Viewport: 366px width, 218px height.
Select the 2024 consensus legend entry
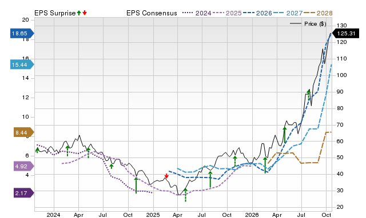click(x=197, y=13)
